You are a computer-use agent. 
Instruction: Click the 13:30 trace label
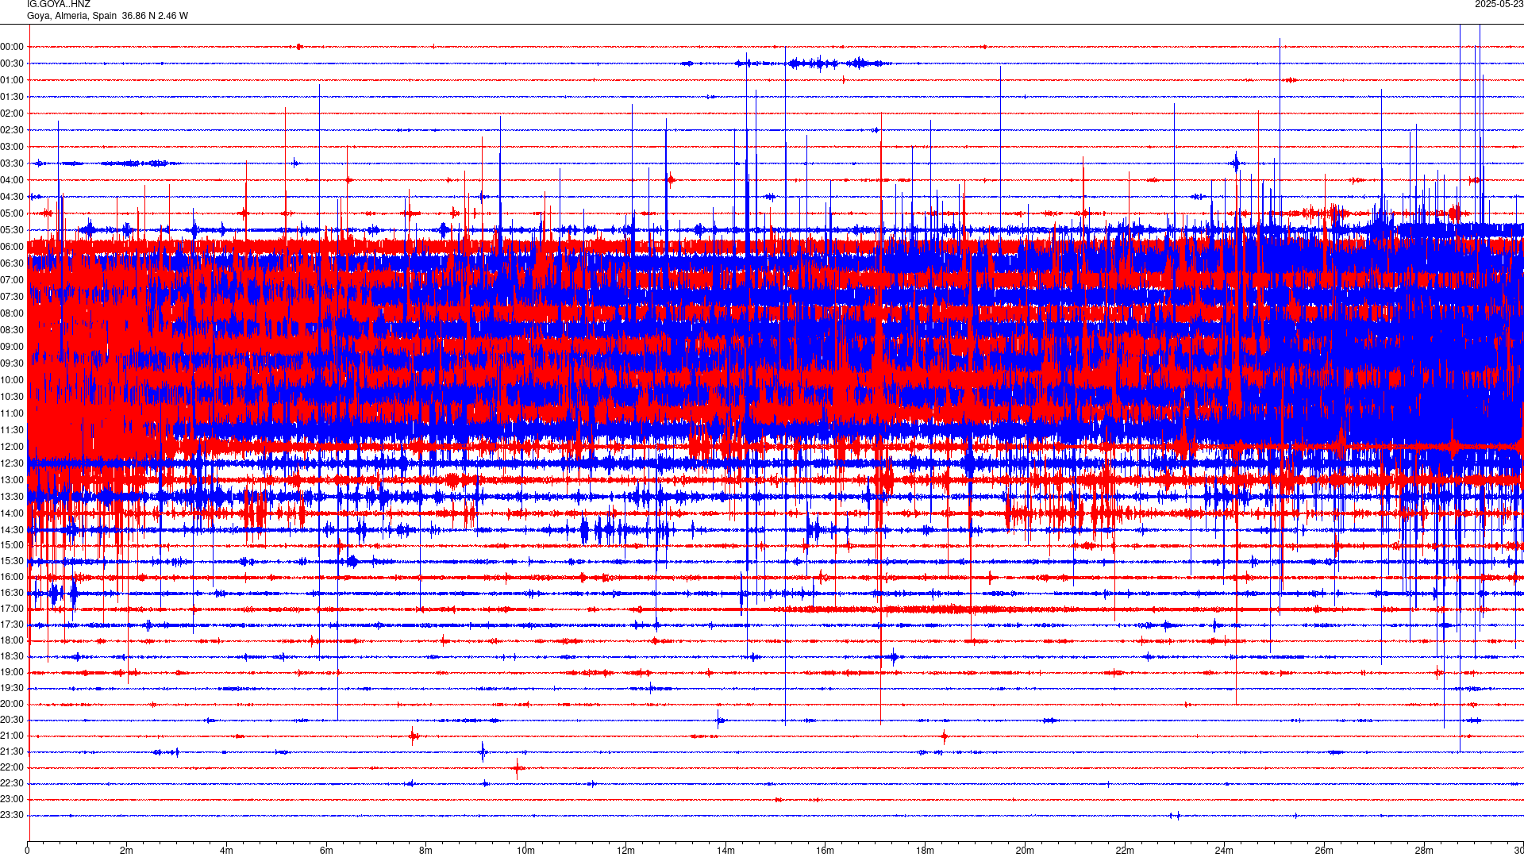[x=12, y=498]
